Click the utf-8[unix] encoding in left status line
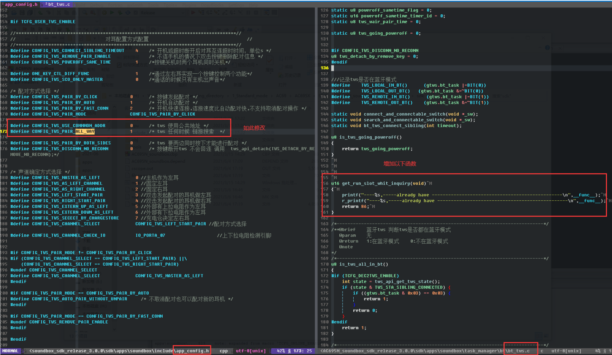The width and height of the screenshot is (612, 355). pyautogui.click(x=251, y=351)
